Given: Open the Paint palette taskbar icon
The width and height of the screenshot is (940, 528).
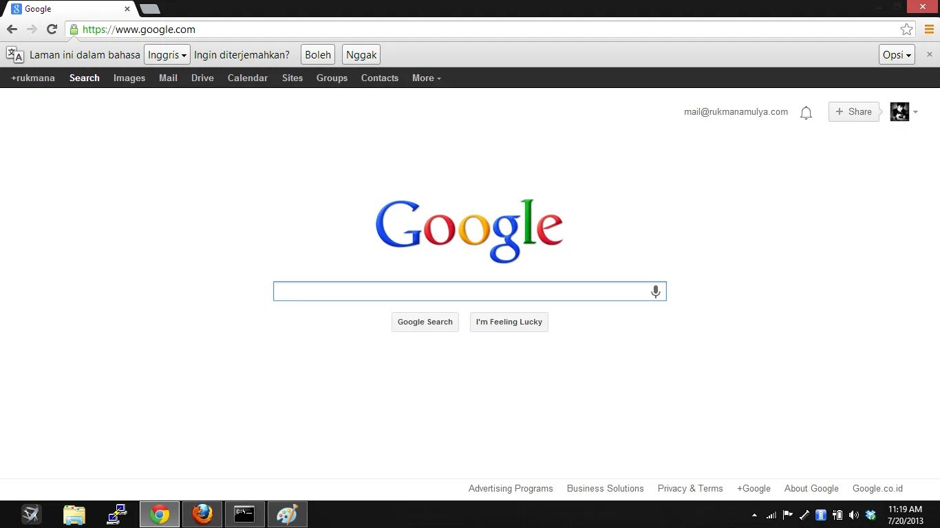Looking at the screenshot, I should click(287, 514).
